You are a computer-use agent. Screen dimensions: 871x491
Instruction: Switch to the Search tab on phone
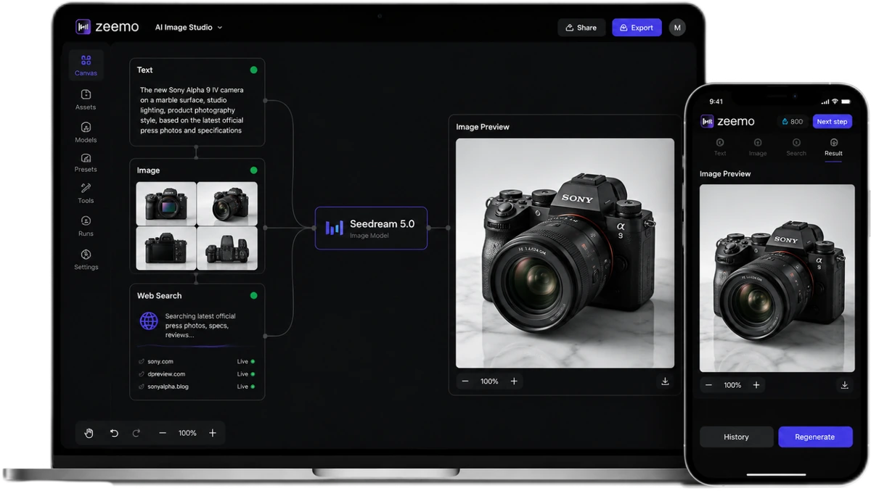coord(796,147)
